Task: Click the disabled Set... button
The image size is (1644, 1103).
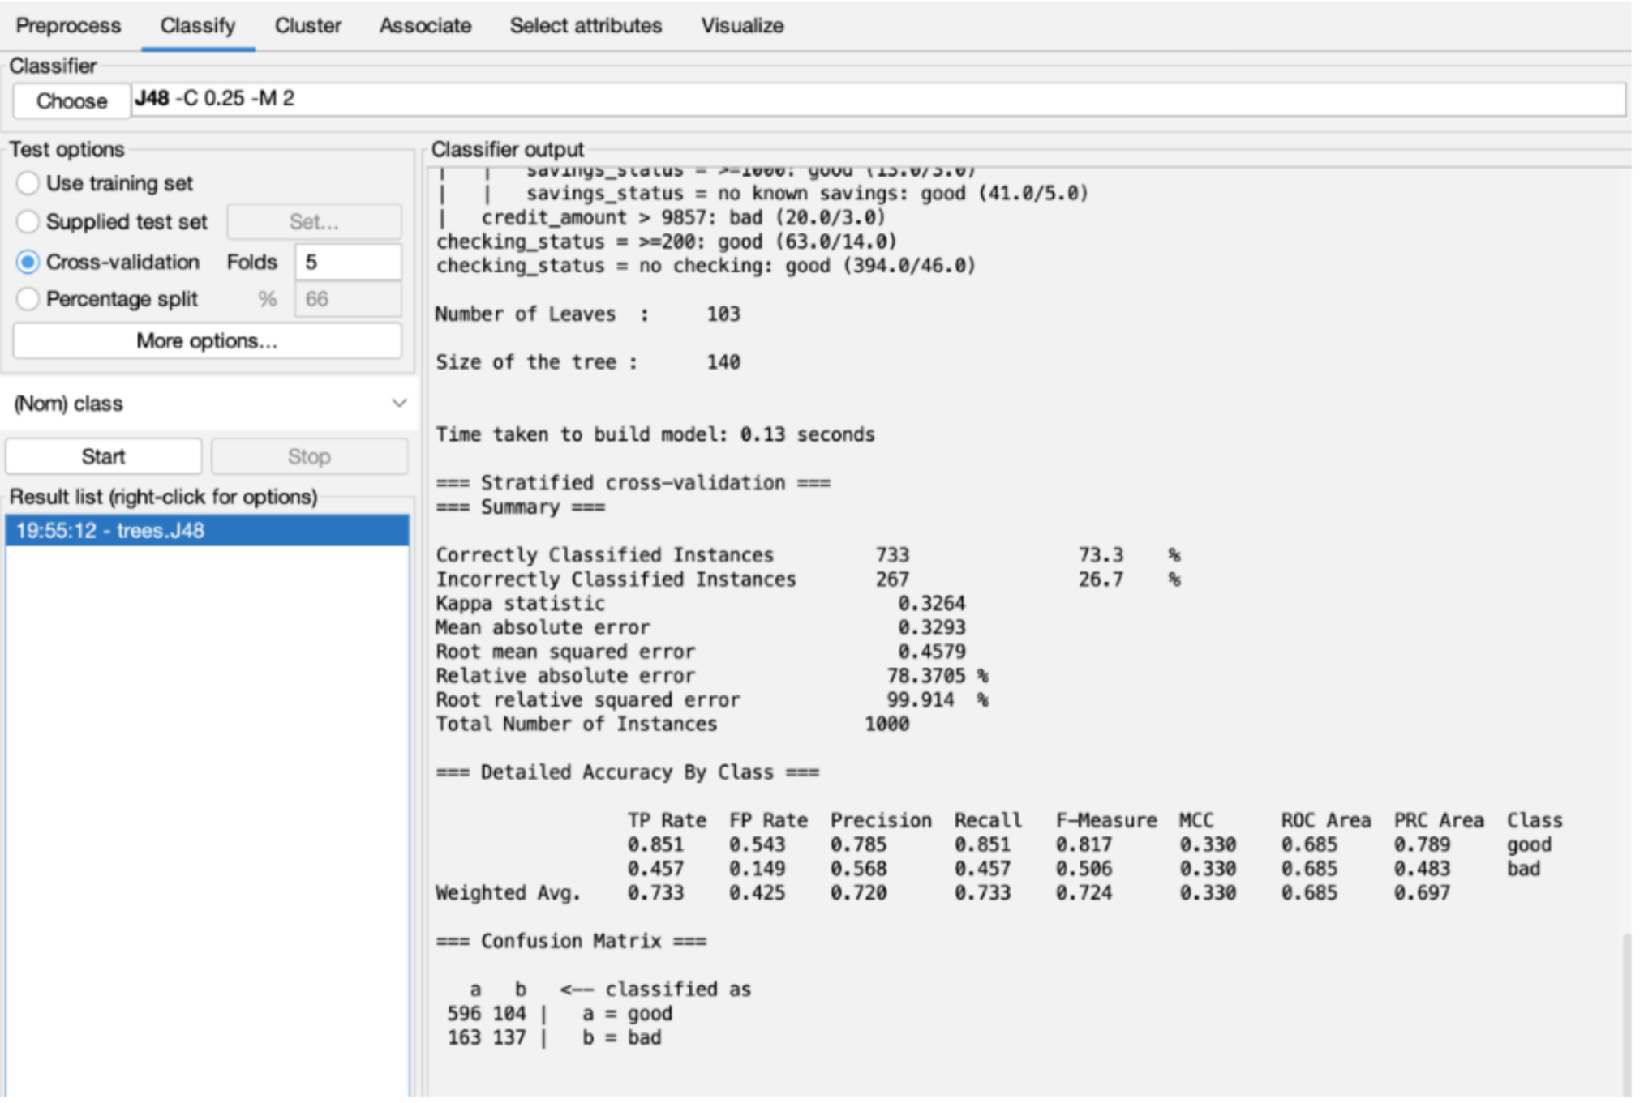Action: (x=314, y=221)
